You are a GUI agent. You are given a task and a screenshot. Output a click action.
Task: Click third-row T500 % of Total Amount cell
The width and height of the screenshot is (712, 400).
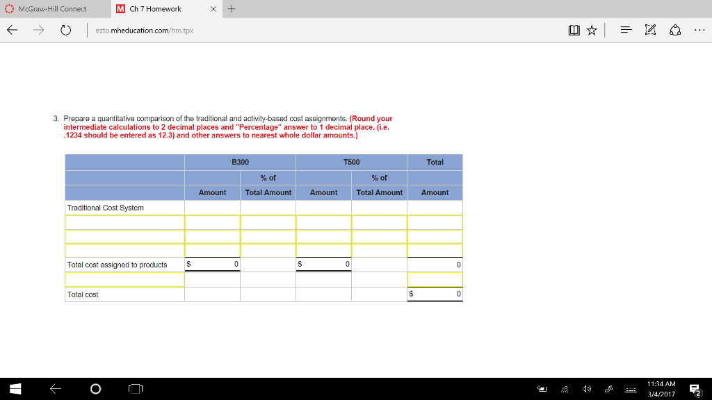point(379,250)
